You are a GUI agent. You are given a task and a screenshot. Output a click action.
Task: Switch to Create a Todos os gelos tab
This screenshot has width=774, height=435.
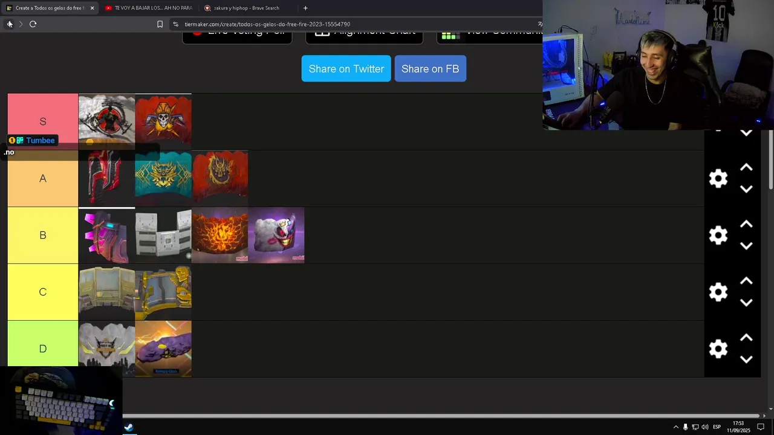click(x=48, y=8)
